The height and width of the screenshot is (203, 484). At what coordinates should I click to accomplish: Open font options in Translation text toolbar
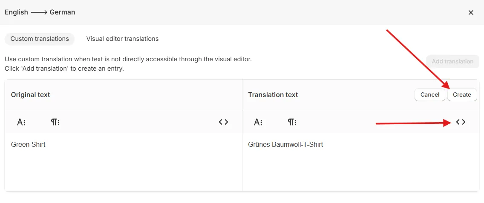click(x=258, y=122)
